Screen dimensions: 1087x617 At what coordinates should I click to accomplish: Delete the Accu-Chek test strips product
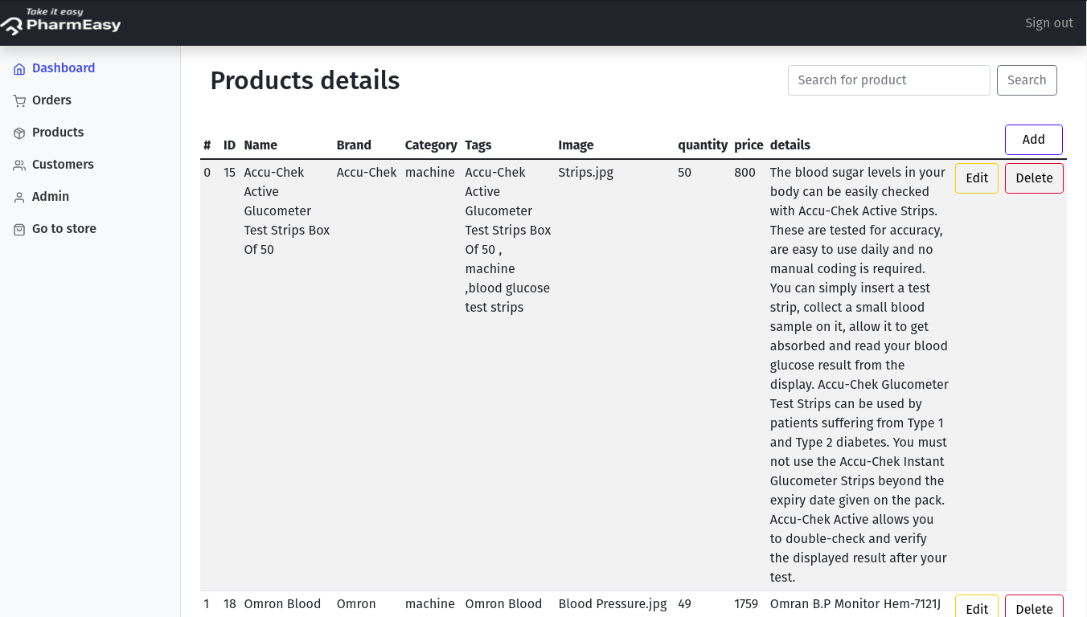1034,178
